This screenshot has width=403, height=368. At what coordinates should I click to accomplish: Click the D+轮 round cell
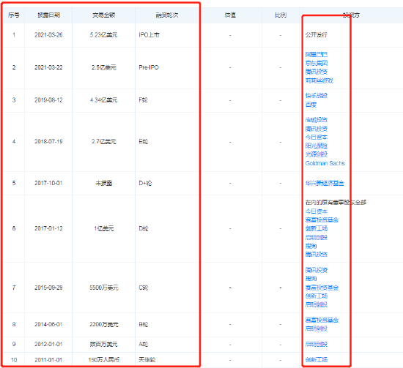[145, 183]
